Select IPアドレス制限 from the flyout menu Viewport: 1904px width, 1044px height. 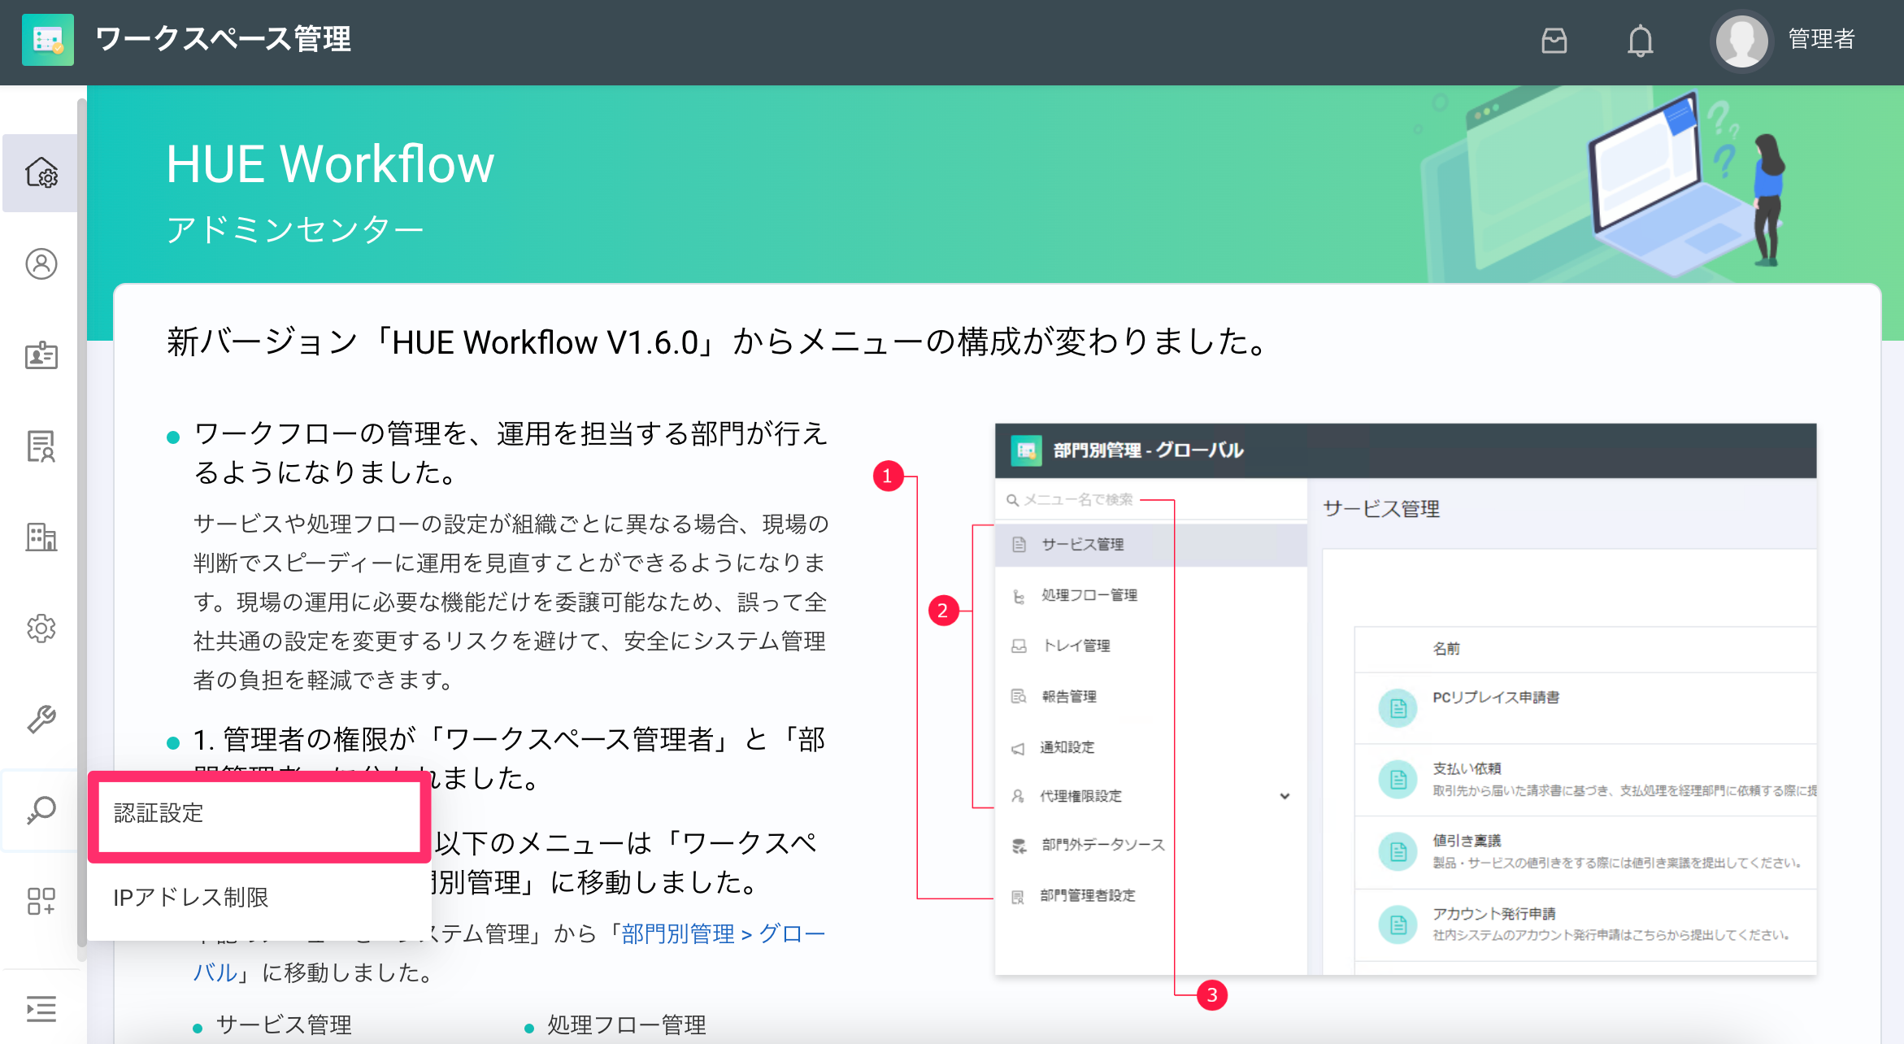pyautogui.click(x=259, y=897)
